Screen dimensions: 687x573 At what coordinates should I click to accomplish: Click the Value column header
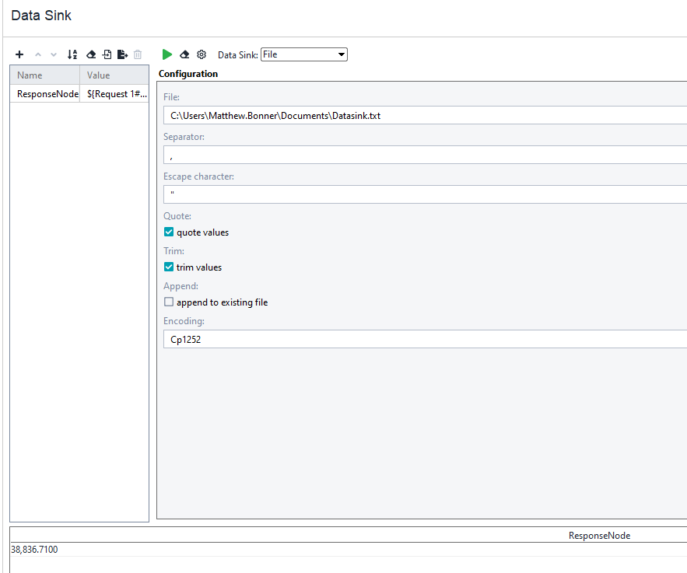(x=114, y=75)
